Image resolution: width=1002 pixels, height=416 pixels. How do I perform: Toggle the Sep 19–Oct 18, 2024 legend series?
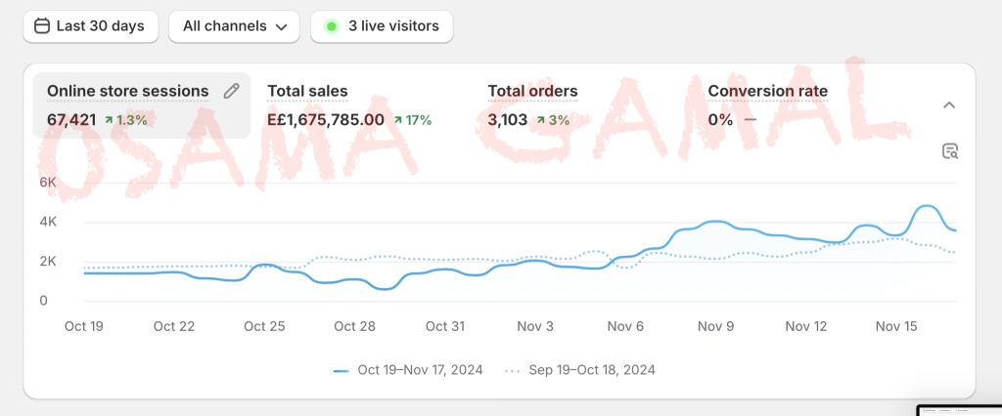(x=579, y=370)
